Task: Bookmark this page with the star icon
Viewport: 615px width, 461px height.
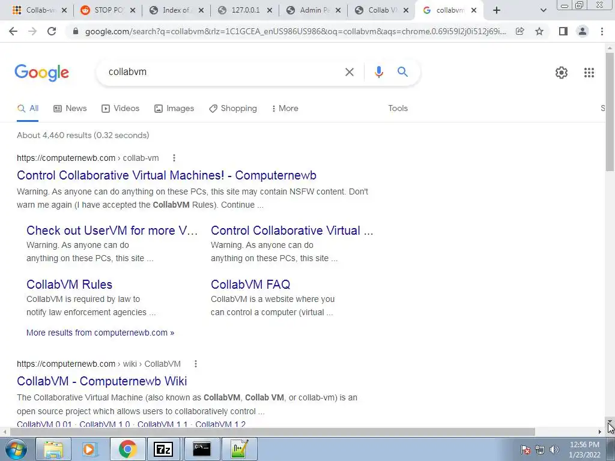Action: point(539,31)
